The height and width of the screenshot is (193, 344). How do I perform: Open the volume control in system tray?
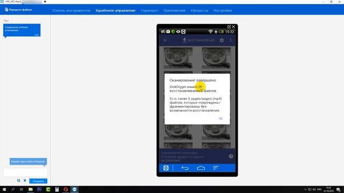[314, 189]
